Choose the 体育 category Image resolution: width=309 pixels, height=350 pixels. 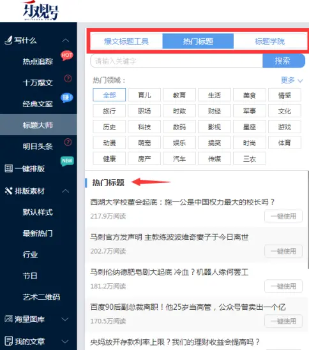pyautogui.click(x=285, y=143)
